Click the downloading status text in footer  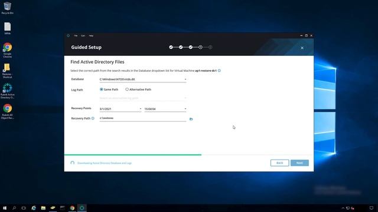tap(105, 163)
